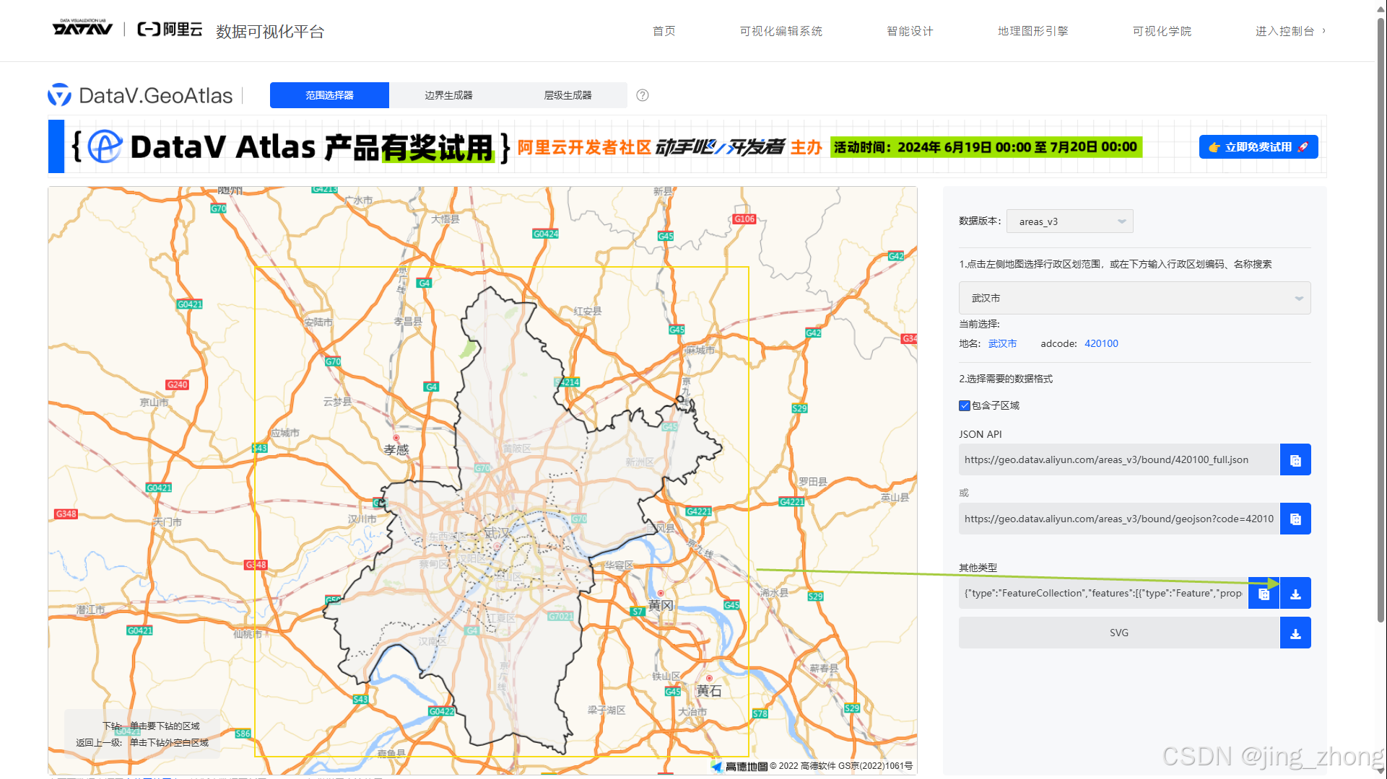This screenshot has height=779, width=1387.
Task: Click the 阿里云 logo
Action: pos(170,30)
